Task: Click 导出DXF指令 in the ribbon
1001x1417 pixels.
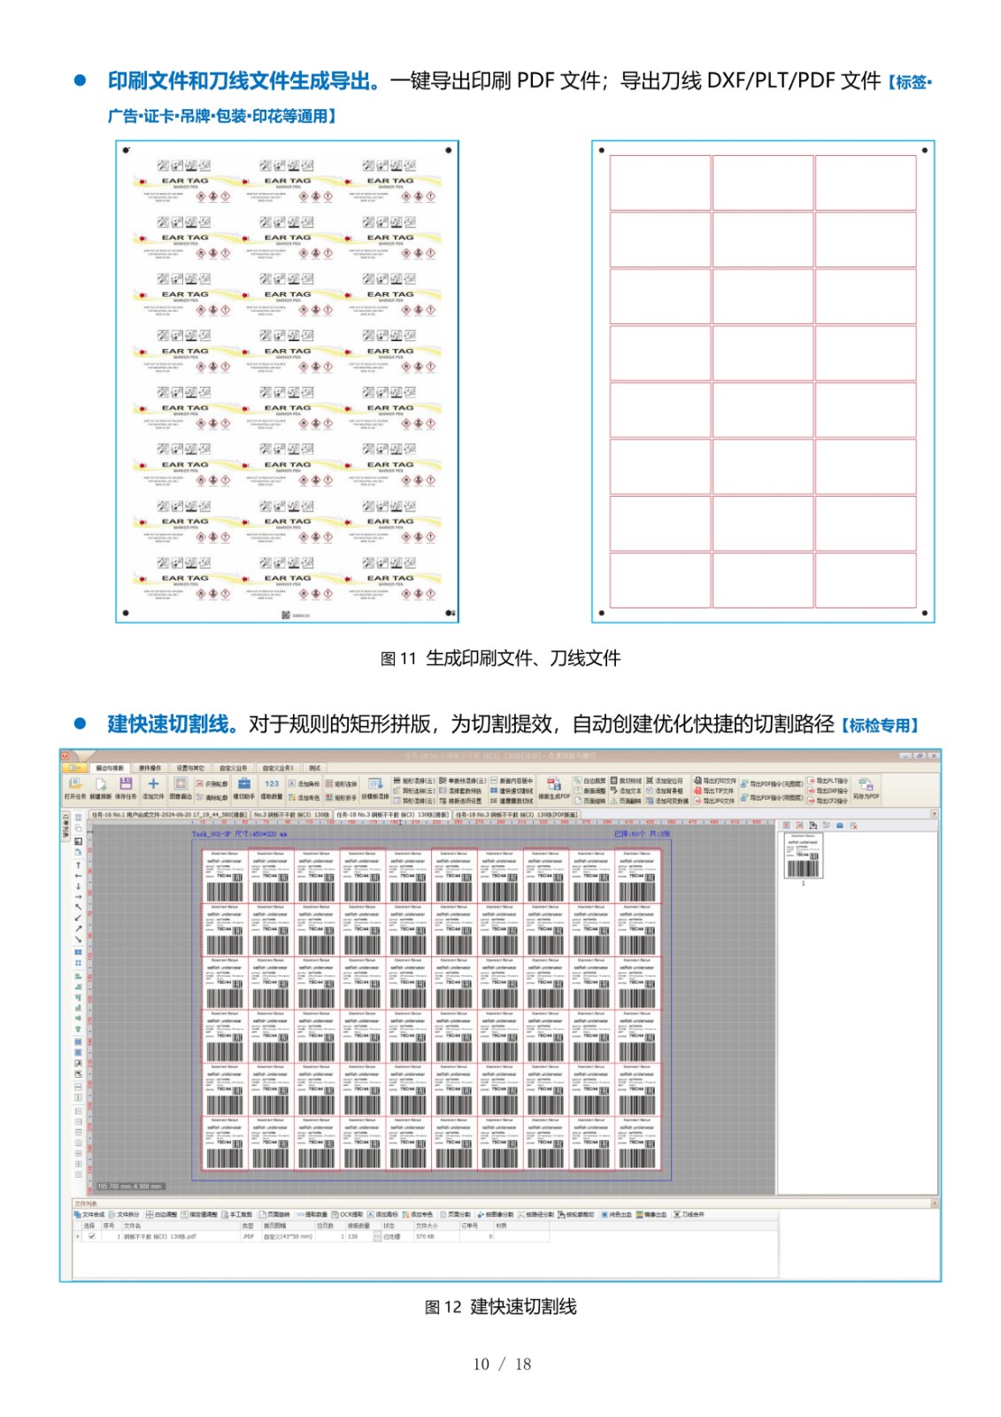Action: [x=828, y=791]
